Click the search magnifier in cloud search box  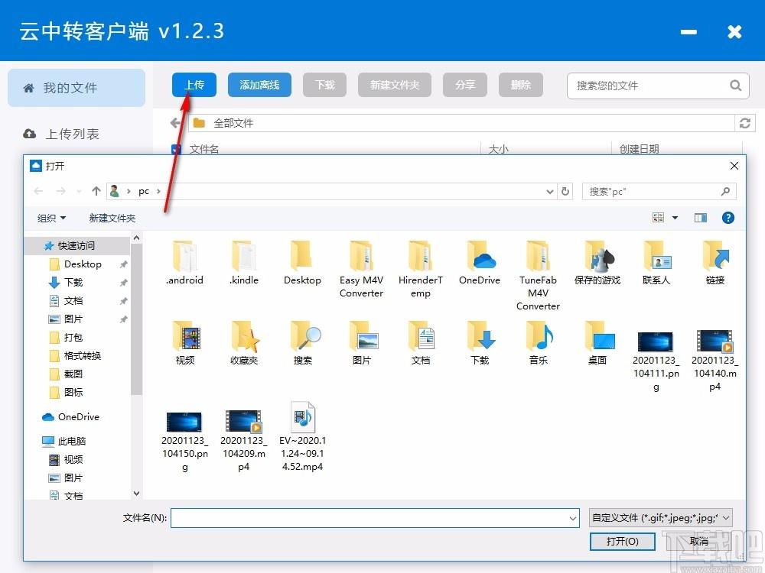(x=735, y=86)
